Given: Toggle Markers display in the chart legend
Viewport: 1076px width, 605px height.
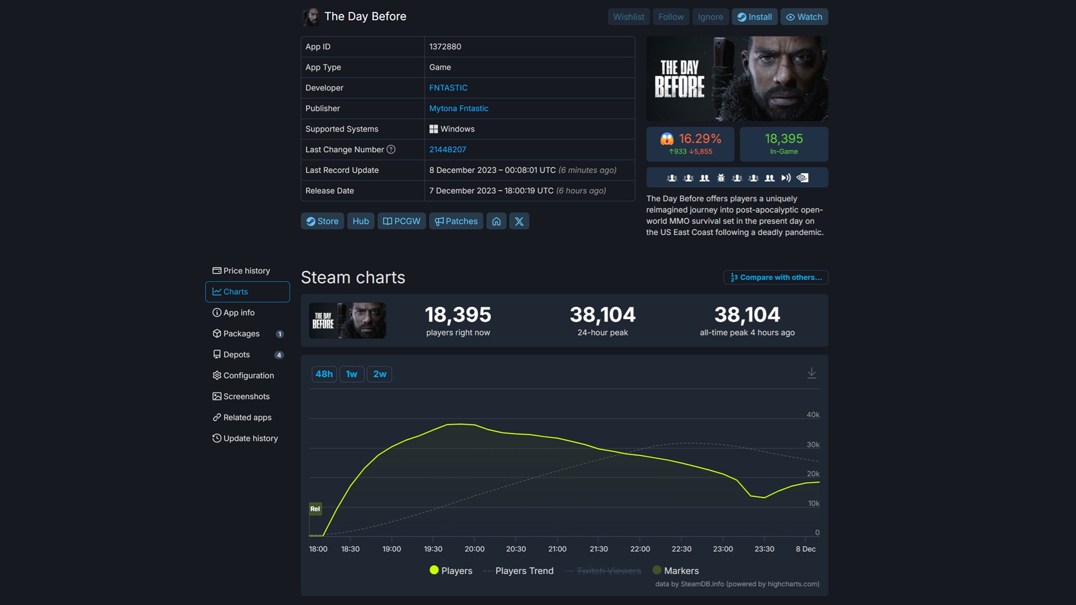Looking at the screenshot, I should 681,570.
